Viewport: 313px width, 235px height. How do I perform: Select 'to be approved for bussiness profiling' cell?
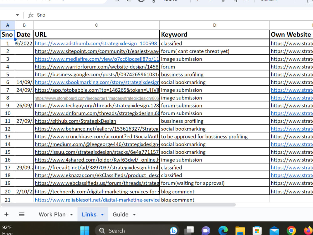click(x=214, y=137)
